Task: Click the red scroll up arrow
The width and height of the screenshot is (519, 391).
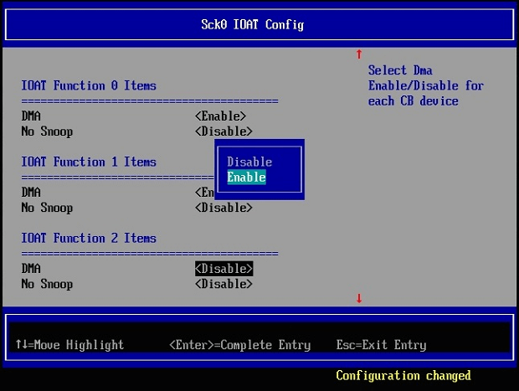Action: [x=359, y=54]
